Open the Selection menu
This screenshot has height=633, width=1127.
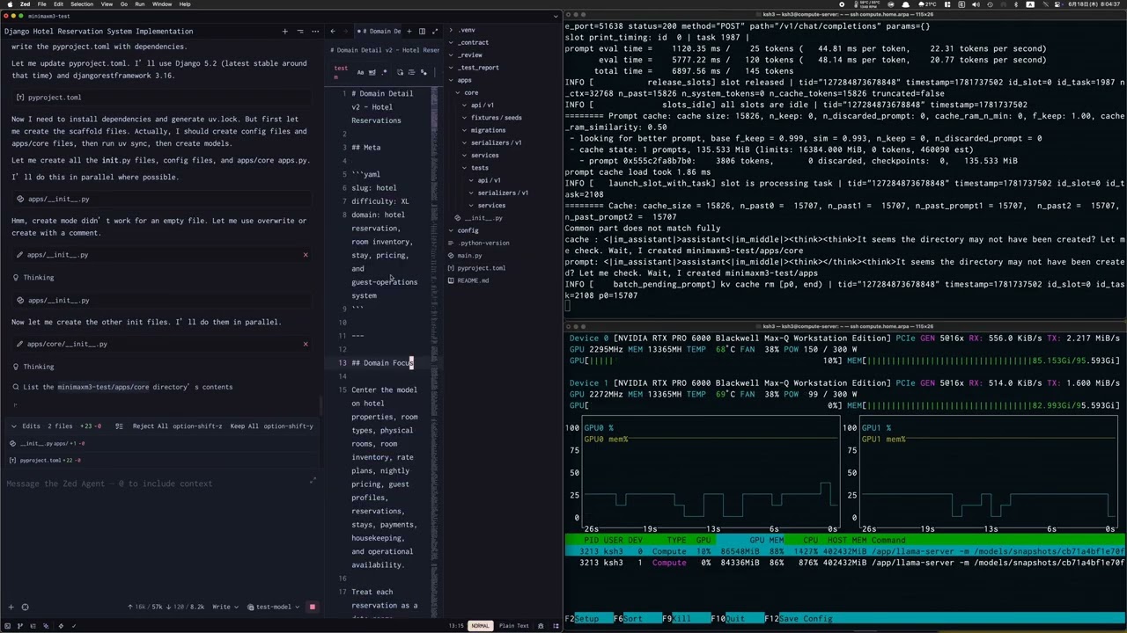point(82,4)
